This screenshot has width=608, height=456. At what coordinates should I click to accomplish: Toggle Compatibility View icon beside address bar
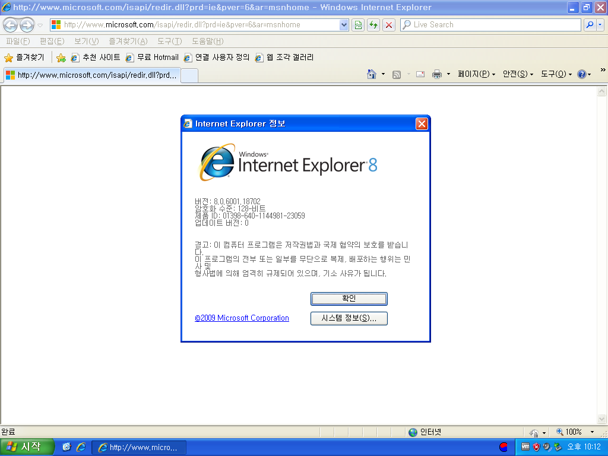pyautogui.click(x=358, y=25)
